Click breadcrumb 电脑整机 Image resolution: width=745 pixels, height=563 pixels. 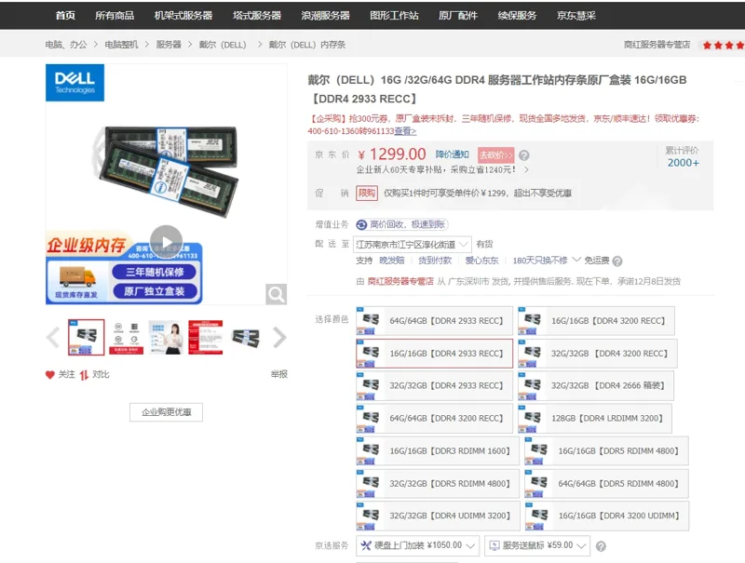(121, 45)
